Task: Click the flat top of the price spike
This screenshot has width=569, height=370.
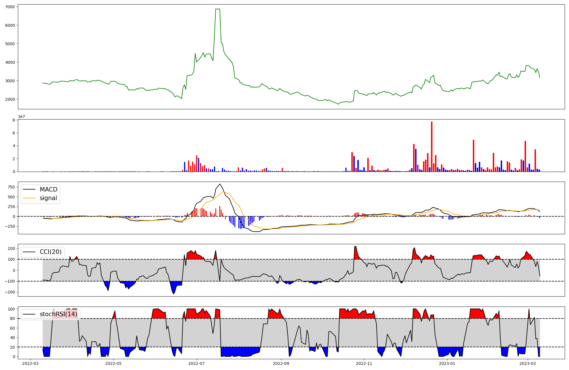Action: [x=218, y=9]
